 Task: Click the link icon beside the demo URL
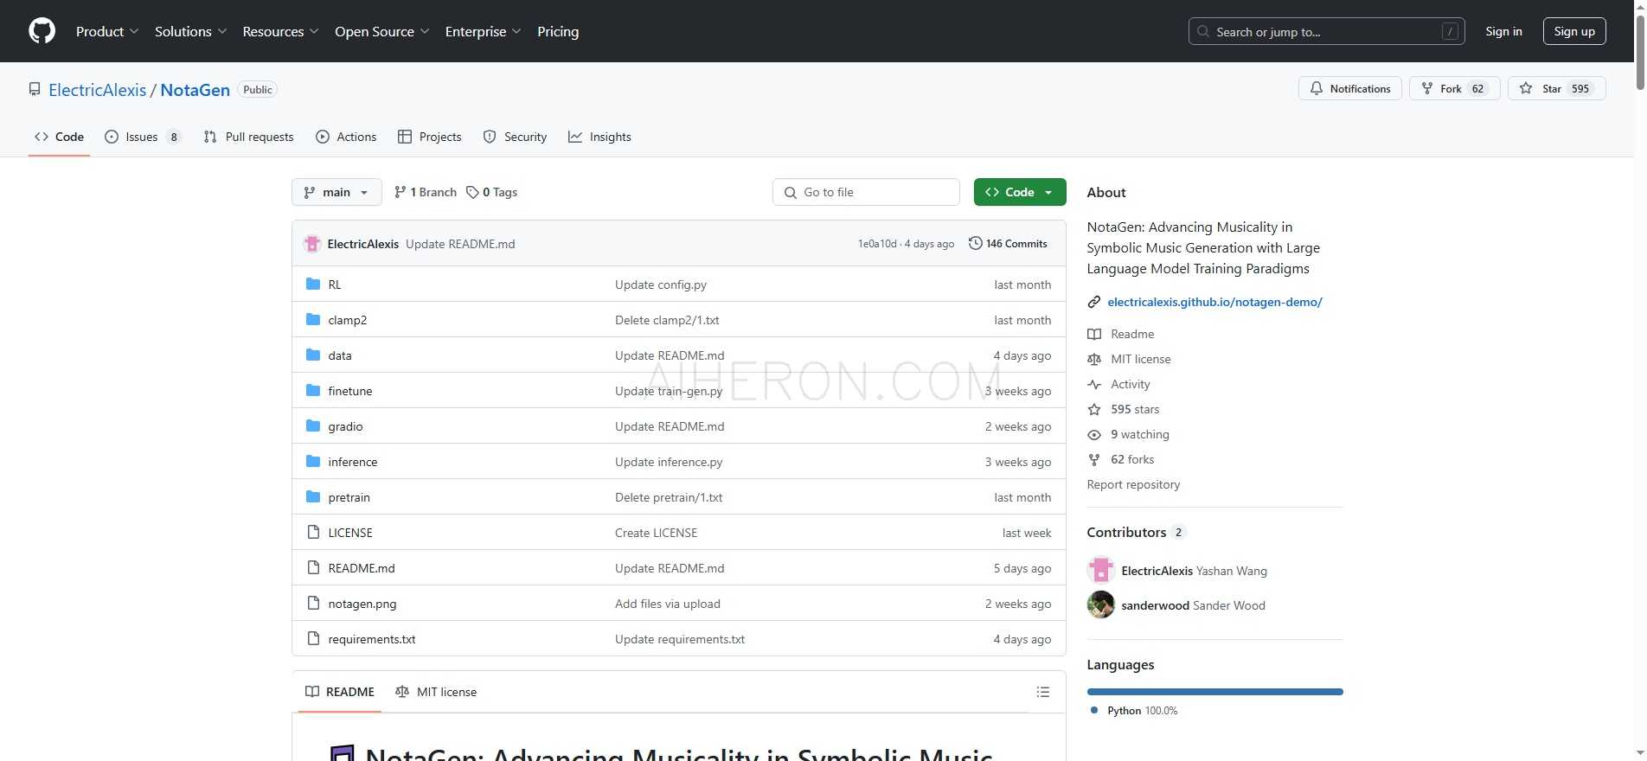1094,302
